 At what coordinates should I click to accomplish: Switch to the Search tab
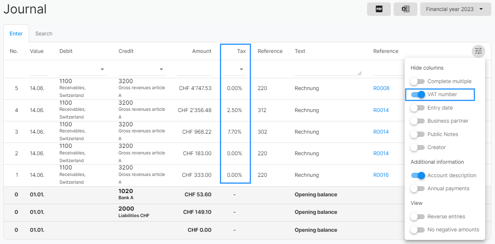click(44, 34)
